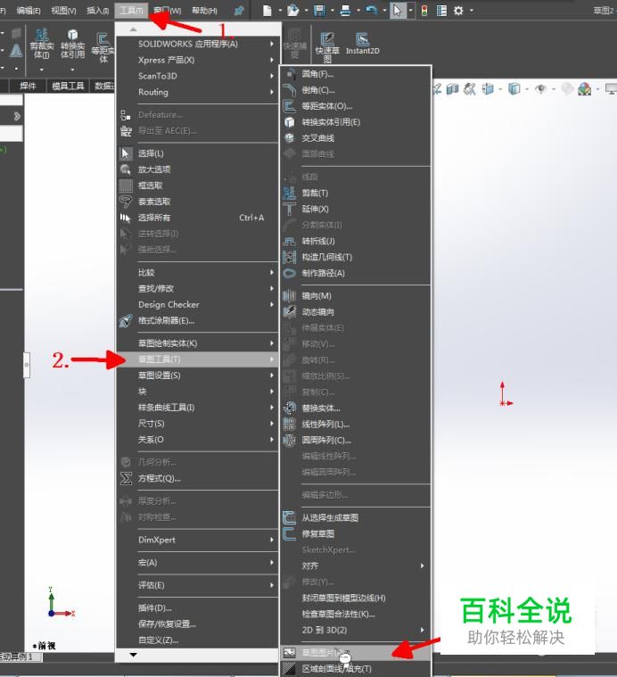Click 转换实体引用(E) in submenu
Screen dimensions: 617x677
tap(356, 122)
